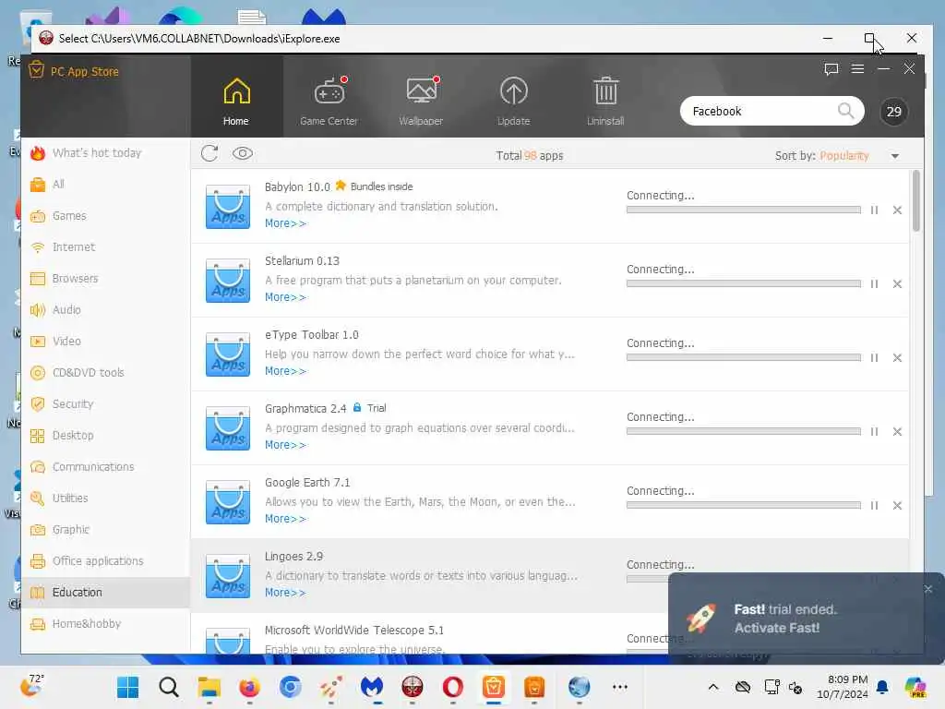Open the Windows Start menu

pos(127,687)
